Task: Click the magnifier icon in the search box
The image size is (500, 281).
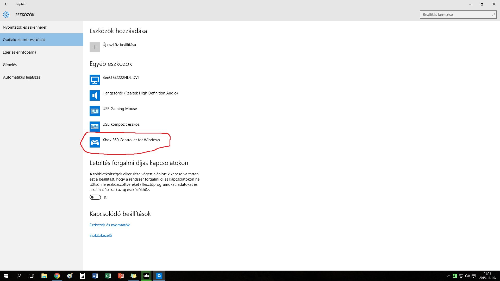Action: click(493, 15)
